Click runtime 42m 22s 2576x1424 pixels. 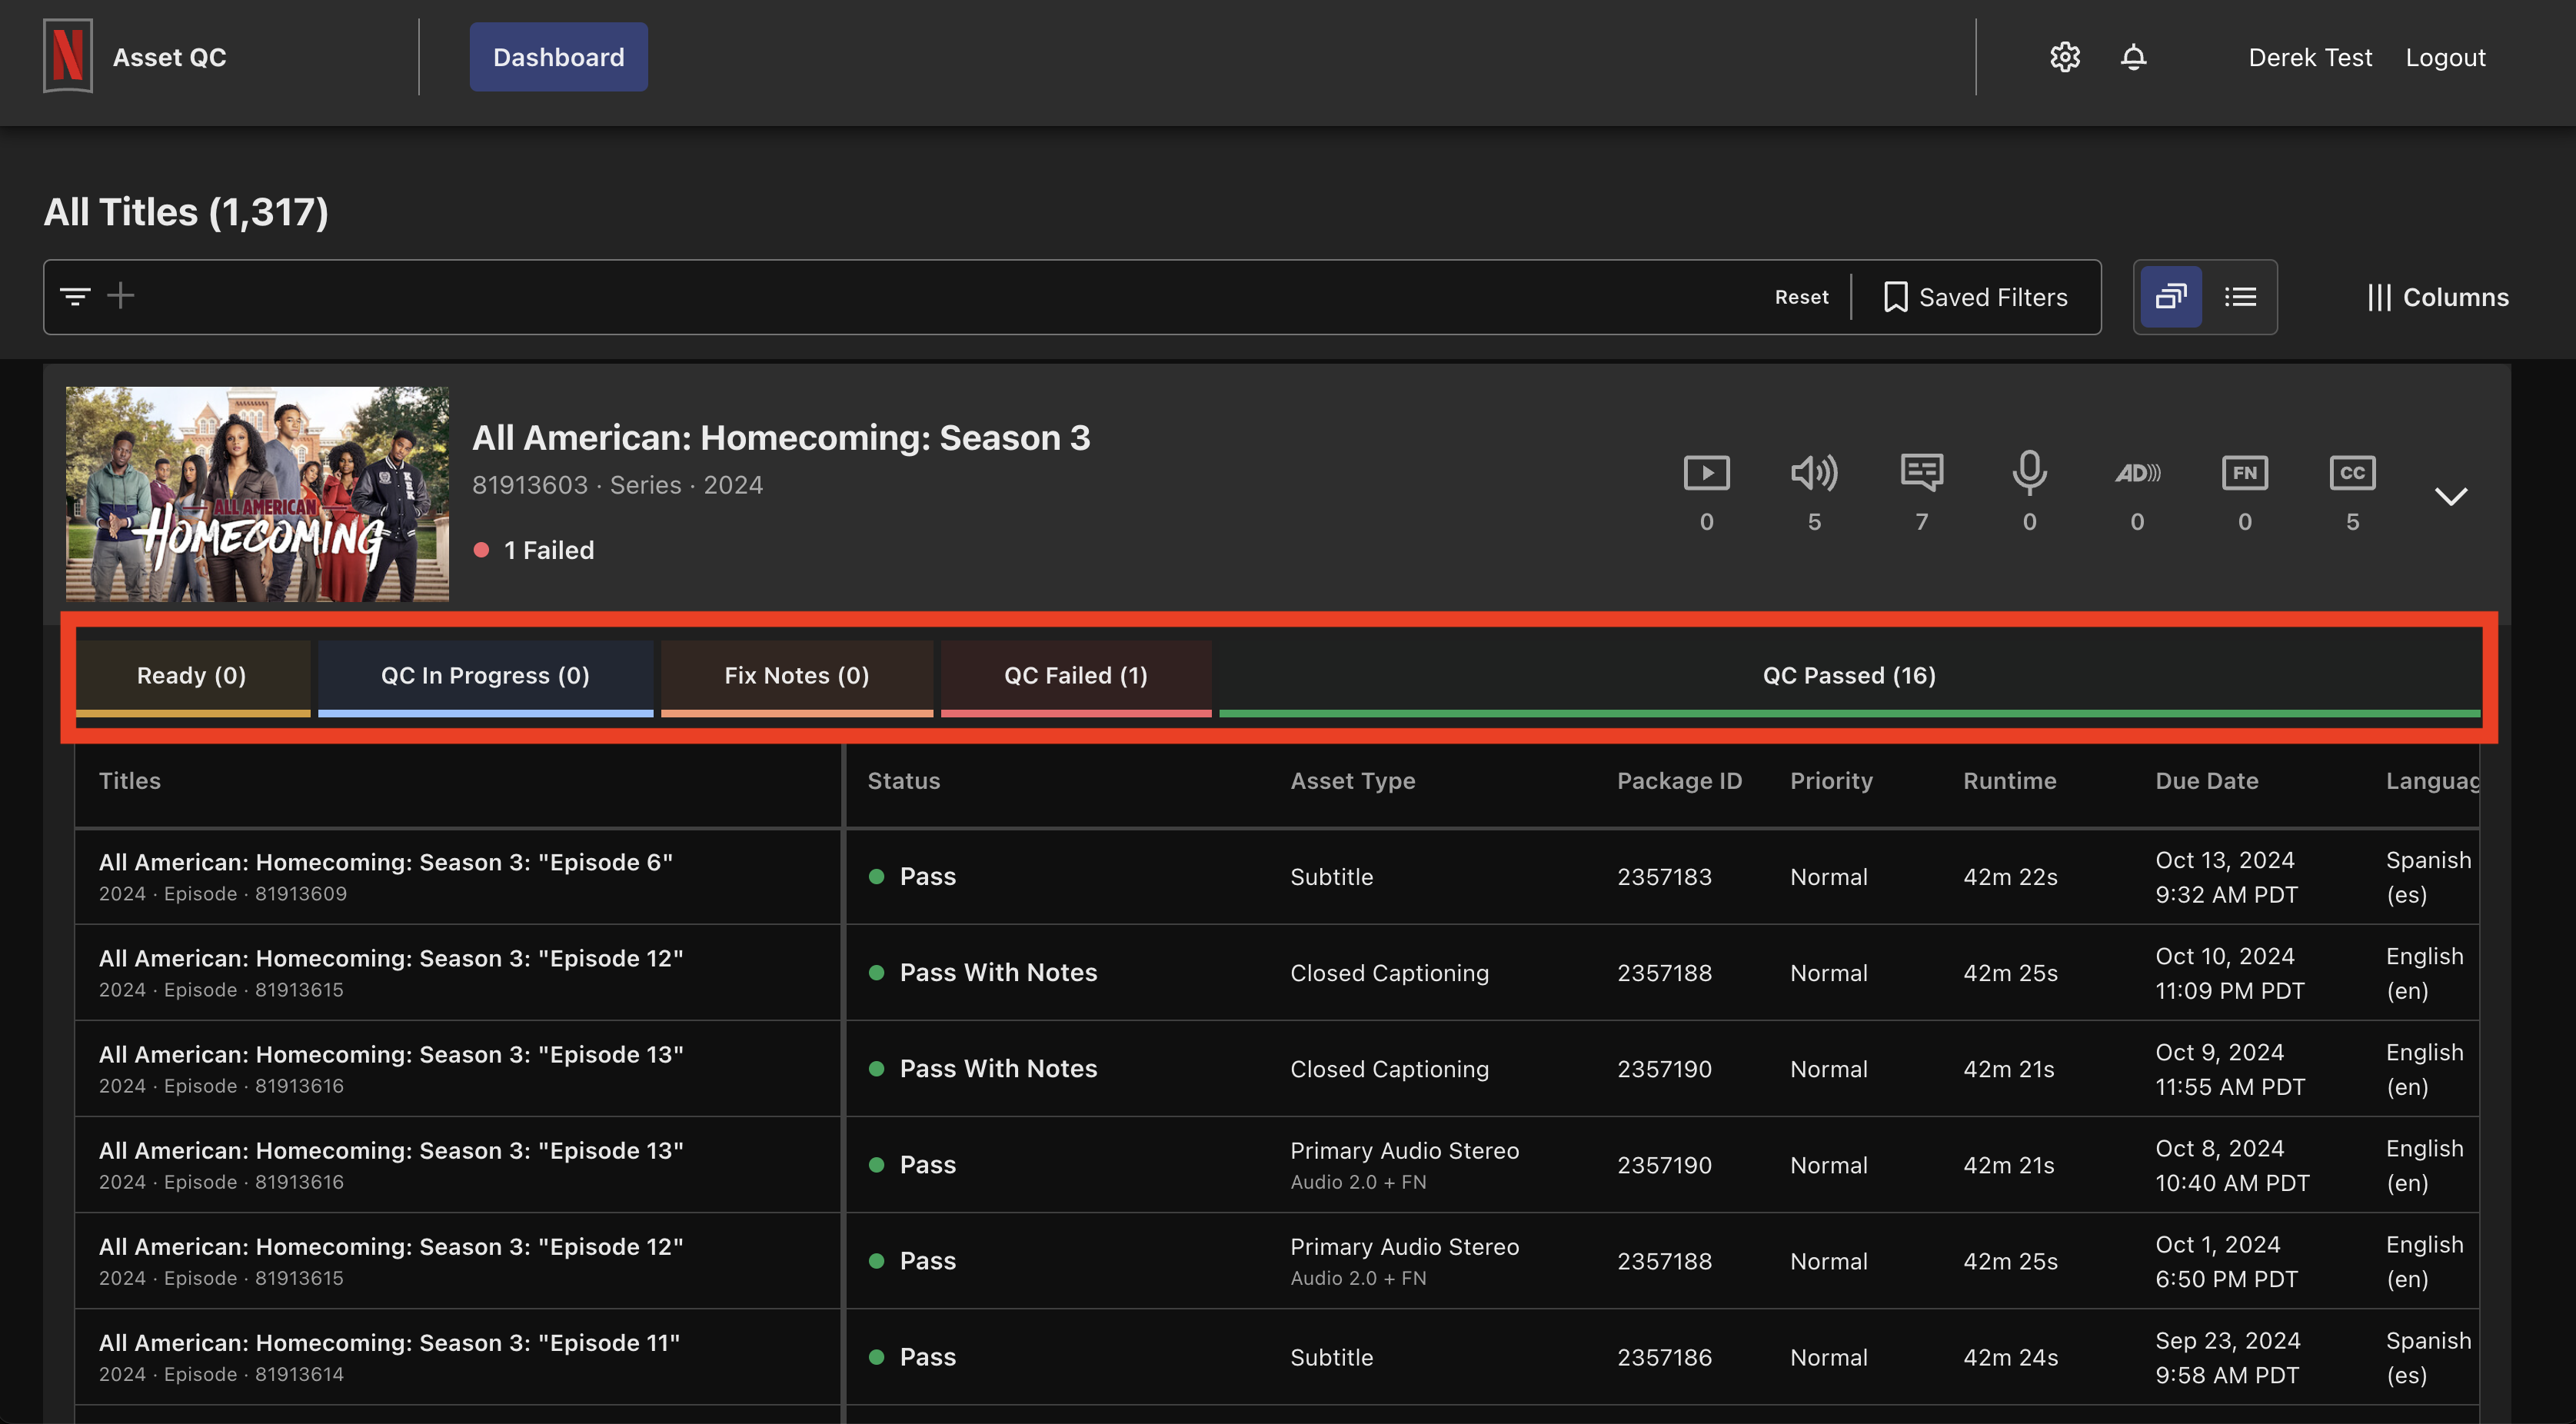(2010, 877)
